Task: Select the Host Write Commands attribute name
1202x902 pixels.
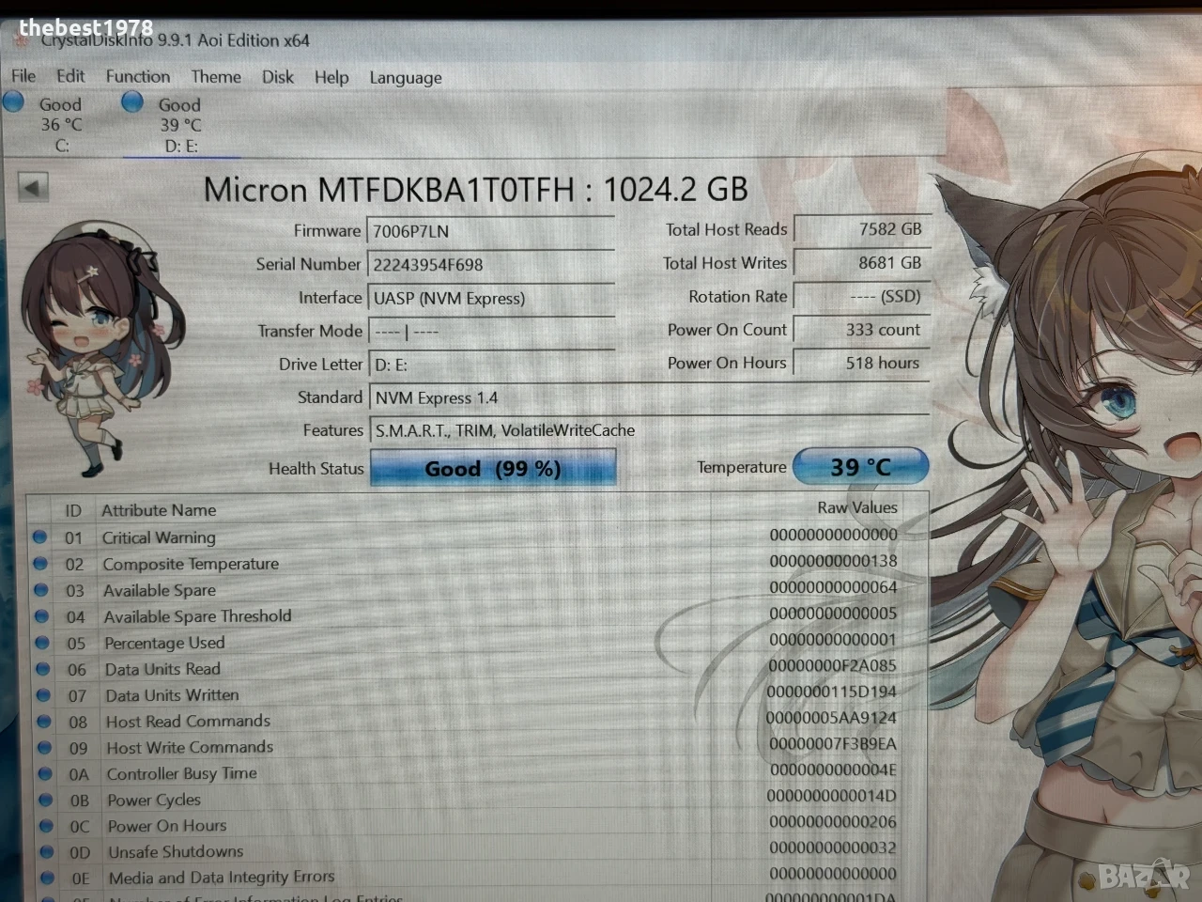Action: [190, 748]
